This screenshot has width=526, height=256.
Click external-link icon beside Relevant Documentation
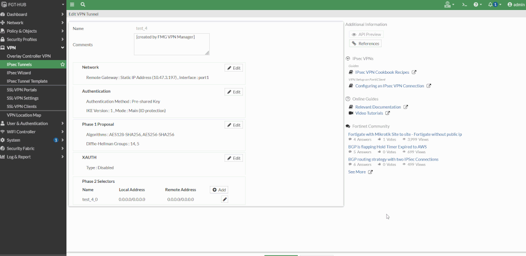[406, 107]
